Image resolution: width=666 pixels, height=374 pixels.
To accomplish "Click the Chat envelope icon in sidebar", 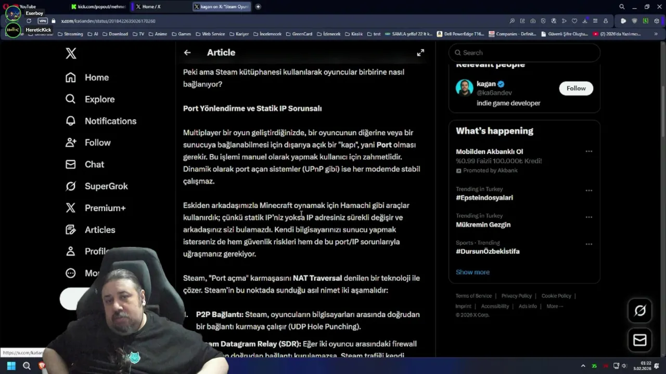I will point(71,164).
